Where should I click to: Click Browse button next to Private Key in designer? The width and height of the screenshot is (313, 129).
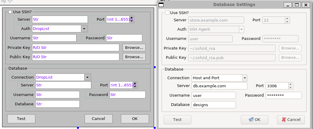pos(134,48)
